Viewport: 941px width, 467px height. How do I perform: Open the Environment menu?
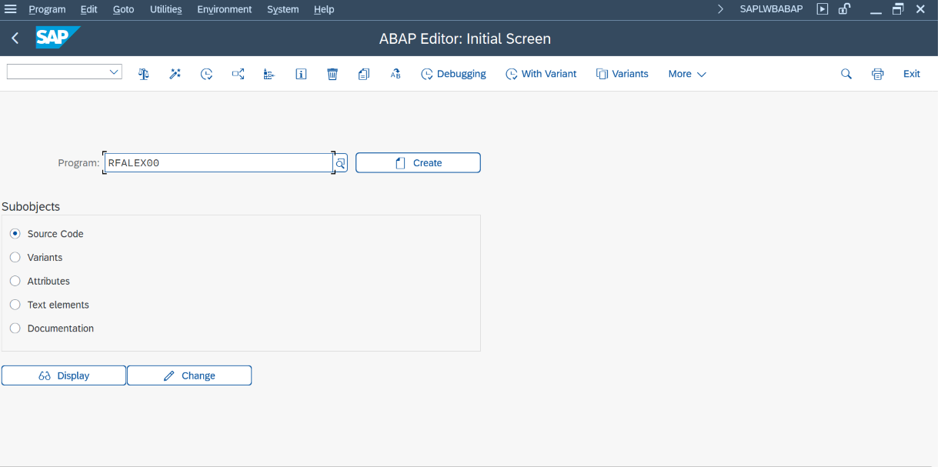point(224,9)
